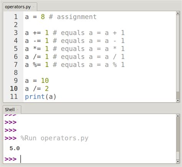The height and width of the screenshot is (167, 182).
Task: Click the Shell scrollbar up arrow
Action: (178, 116)
